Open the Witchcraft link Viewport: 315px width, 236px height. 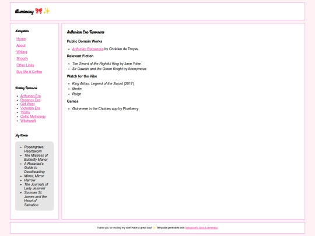coord(28,121)
